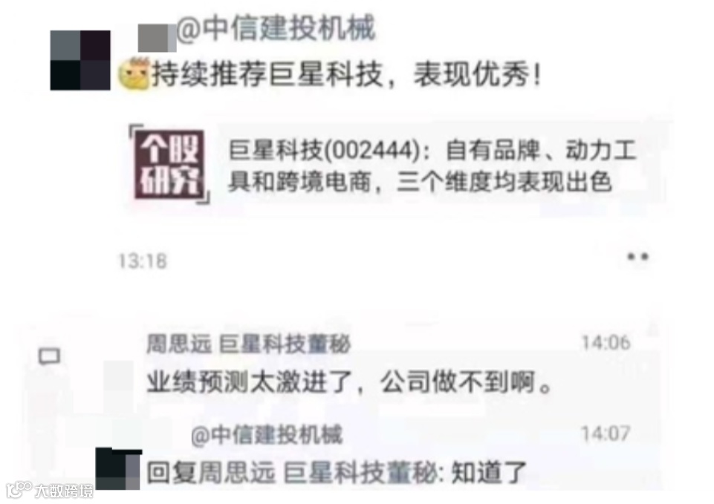Image resolution: width=714 pixels, height=504 pixels.
Task: Click the reply text 知道了
Action: pos(489,473)
